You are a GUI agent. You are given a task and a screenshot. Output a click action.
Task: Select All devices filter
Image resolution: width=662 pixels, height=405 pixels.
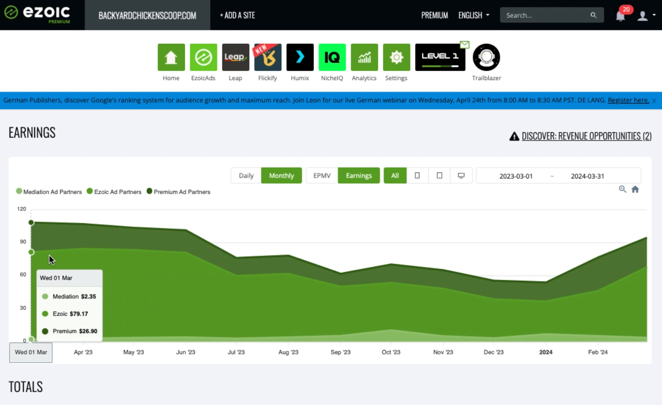395,175
